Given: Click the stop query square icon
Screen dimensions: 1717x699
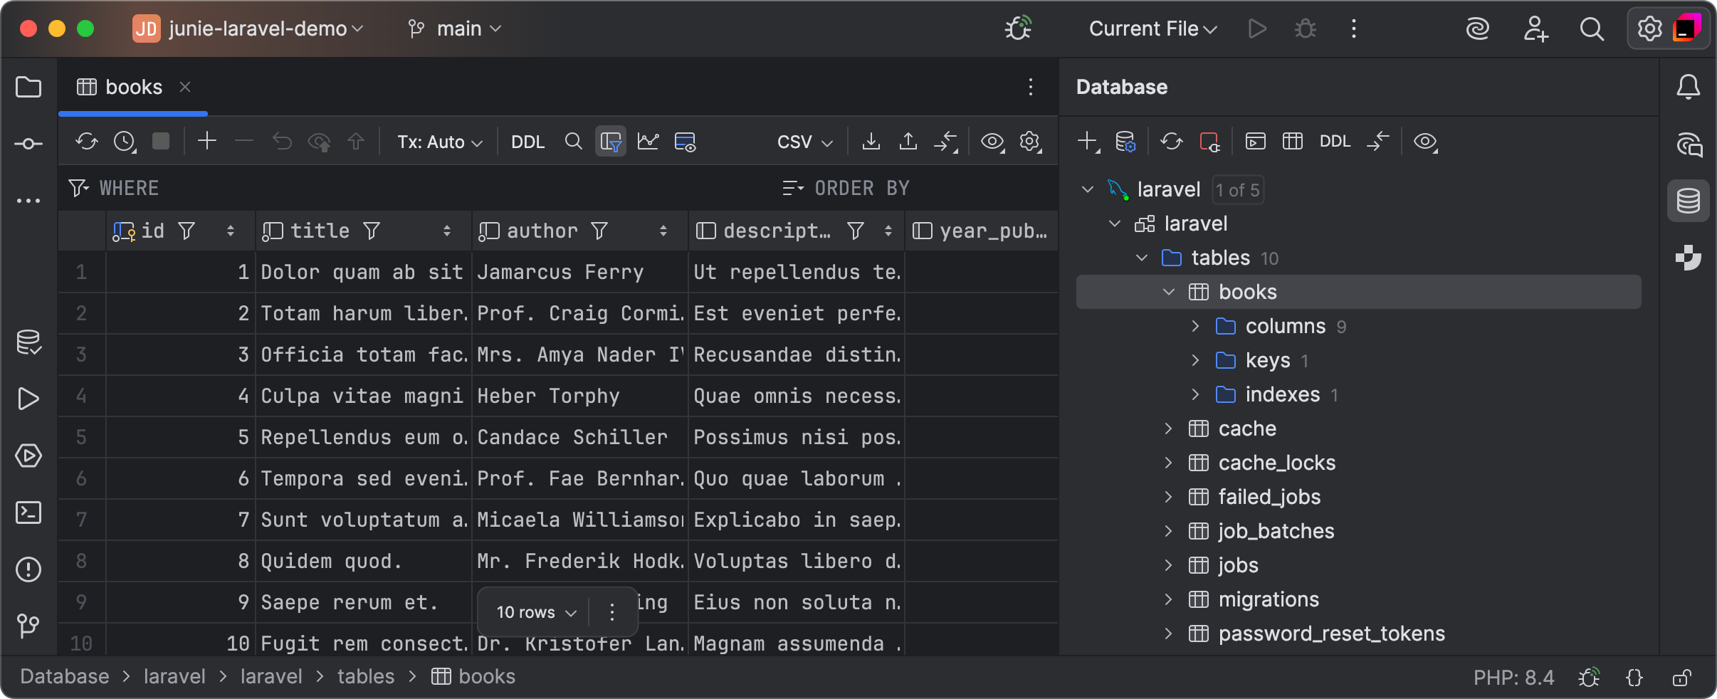Looking at the screenshot, I should point(162,141).
